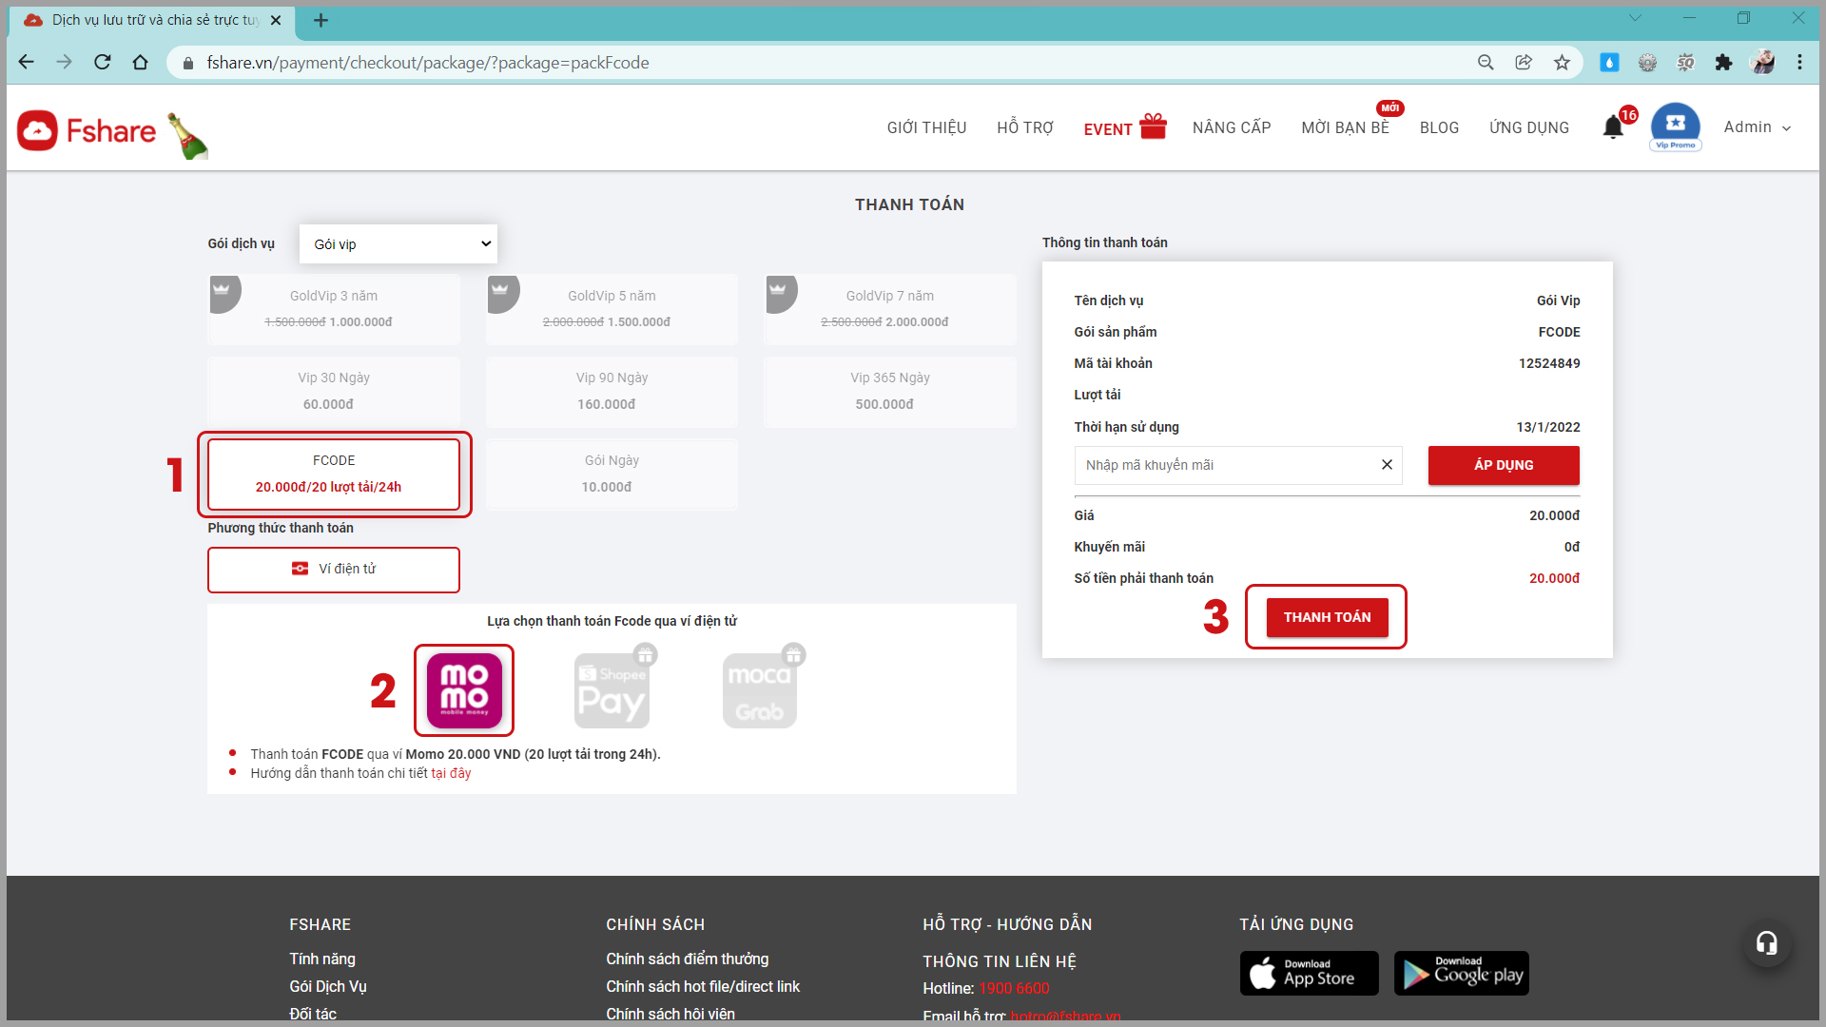The image size is (1826, 1027).
Task: Select the FCODE 20.000đ package
Action: [x=334, y=474]
